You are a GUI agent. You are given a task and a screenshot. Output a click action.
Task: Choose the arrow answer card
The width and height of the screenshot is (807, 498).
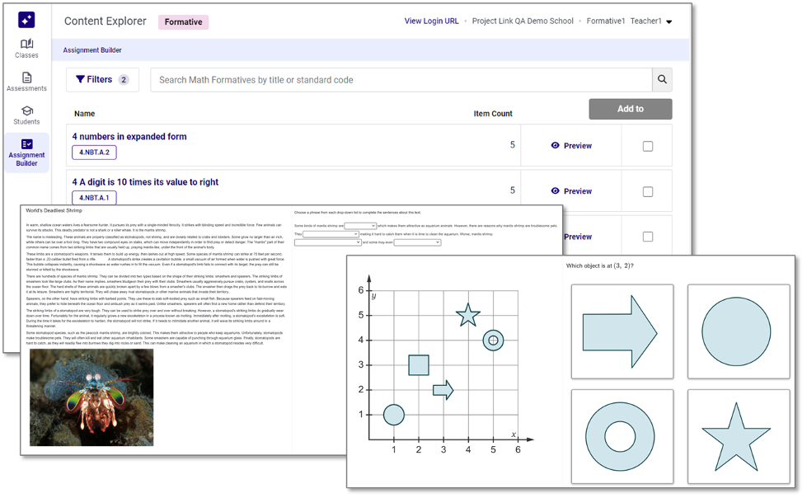point(622,331)
